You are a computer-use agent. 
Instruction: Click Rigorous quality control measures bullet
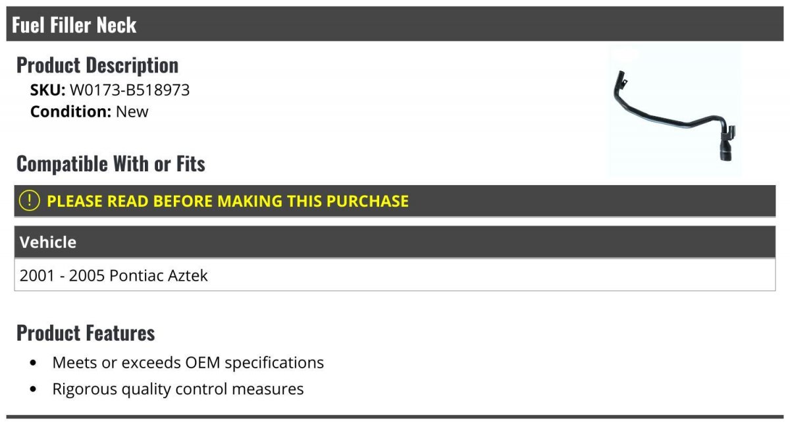click(x=178, y=389)
